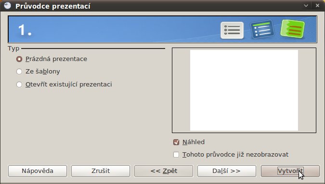
Task: Open the Nápověda help button
Action: pos(38,171)
